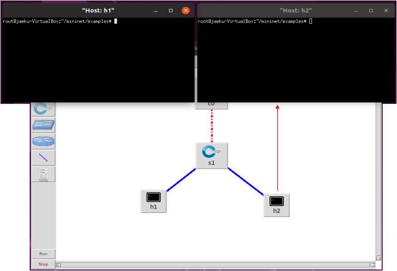This screenshot has width=397, height=271.
Task: Click the left arrow of horizontal scrollbar
Action: click(59, 265)
